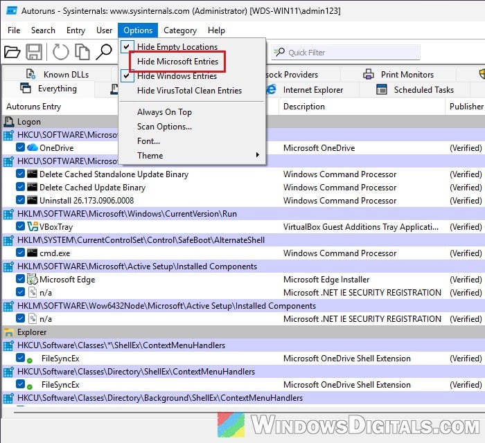This screenshot has height=443, width=485.
Task: Click Uninstall 26.173.0906.0008 console icon
Action: pyautogui.click(x=32, y=200)
